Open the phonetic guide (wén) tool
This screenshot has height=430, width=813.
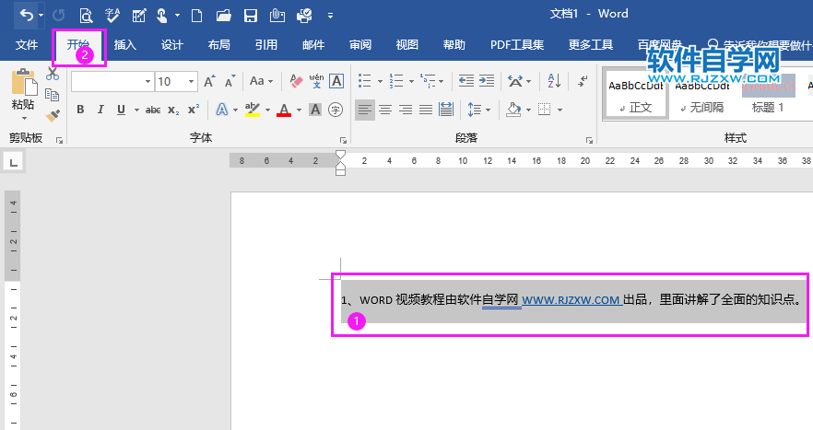(316, 81)
